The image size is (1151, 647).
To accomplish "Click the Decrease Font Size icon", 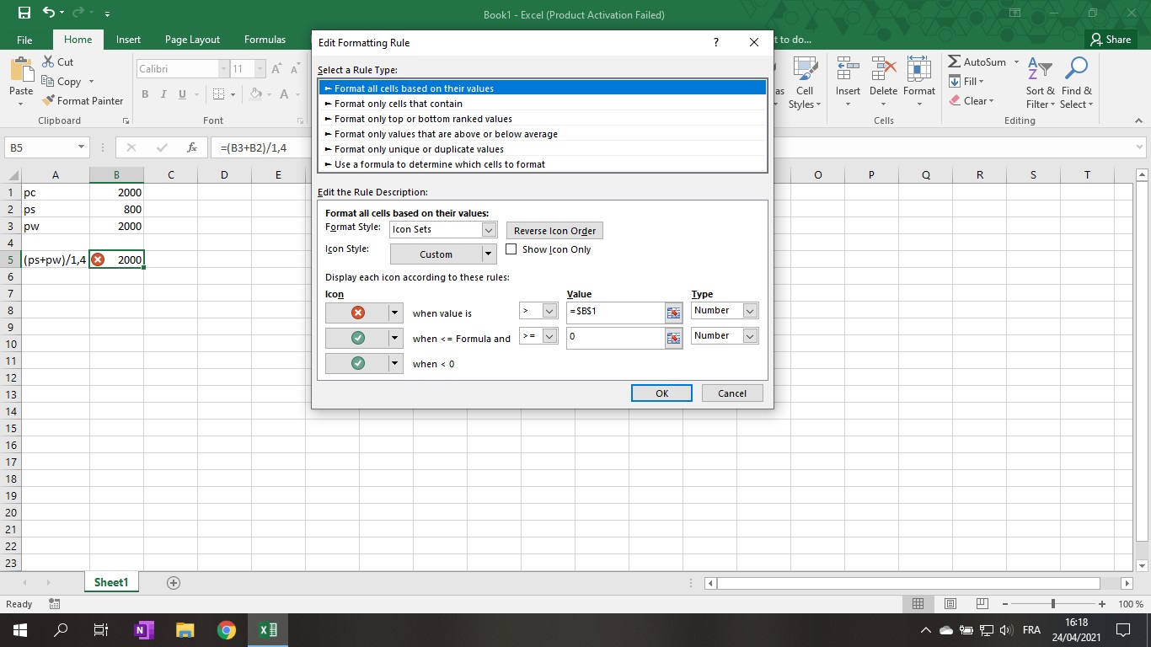I will click(x=296, y=69).
